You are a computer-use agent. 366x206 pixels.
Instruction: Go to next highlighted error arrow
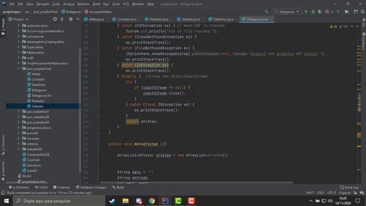(x=357, y=26)
